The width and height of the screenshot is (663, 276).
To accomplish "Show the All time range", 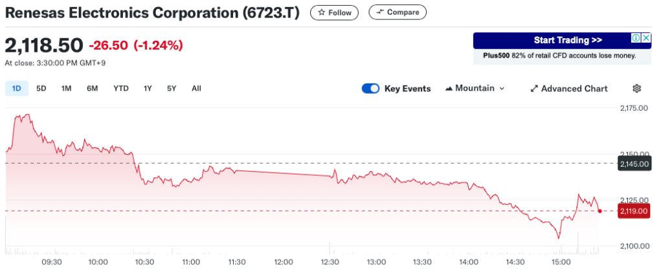I will point(196,89).
